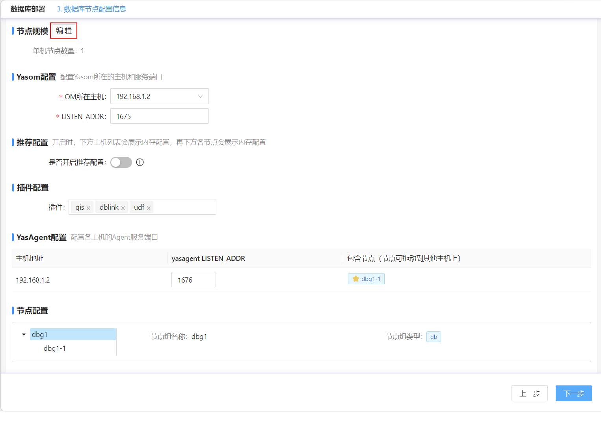The image size is (601, 426).
Task: Collapse the dbg1 tree node arrow
Action: click(24, 335)
